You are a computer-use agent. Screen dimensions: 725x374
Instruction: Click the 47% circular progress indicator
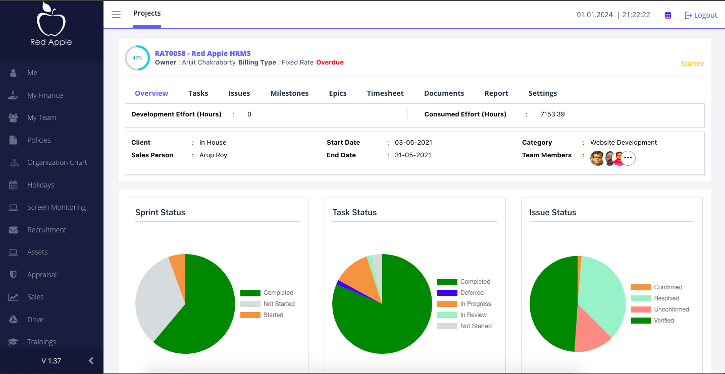(x=137, y=58)
